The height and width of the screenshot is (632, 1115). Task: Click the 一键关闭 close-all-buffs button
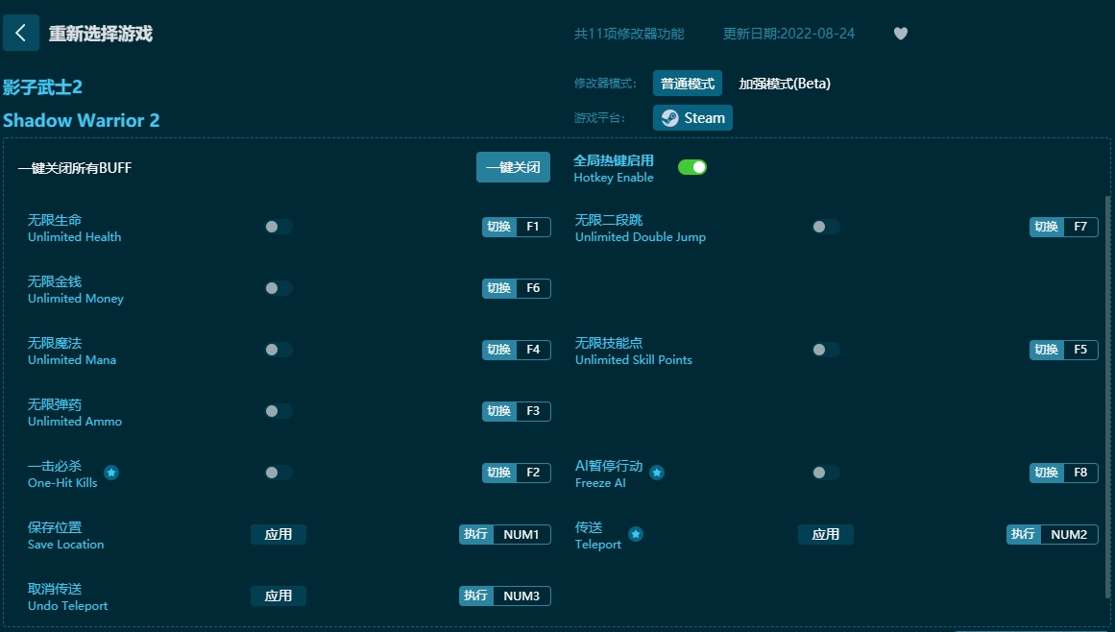pyautogui.click(x=513, y=166)
